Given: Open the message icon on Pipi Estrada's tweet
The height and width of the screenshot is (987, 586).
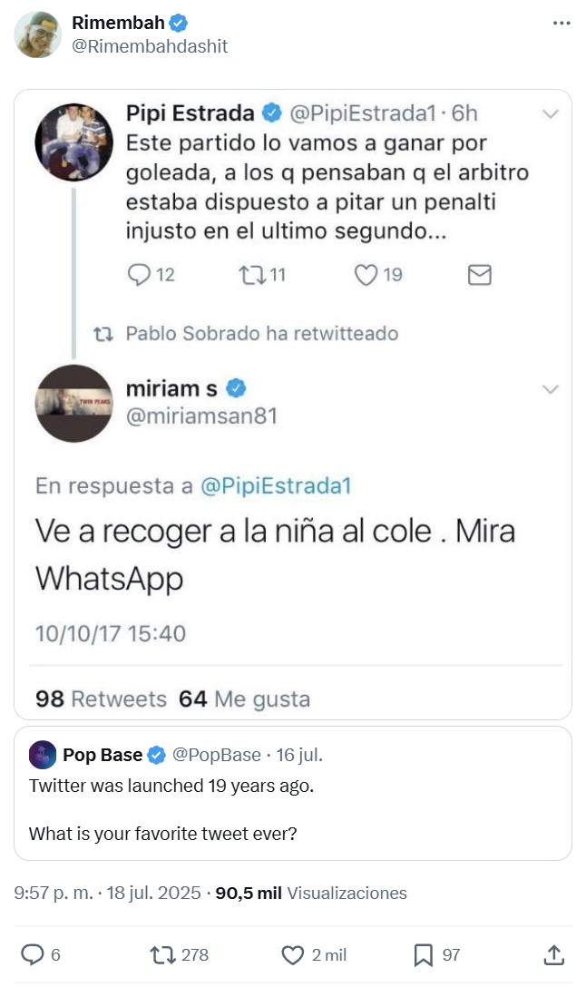Looking at the screenshot, I should [479, 273].
